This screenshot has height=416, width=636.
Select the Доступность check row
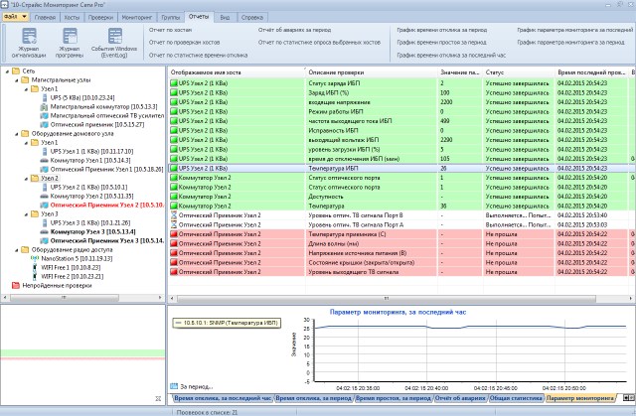click(401, 197)
